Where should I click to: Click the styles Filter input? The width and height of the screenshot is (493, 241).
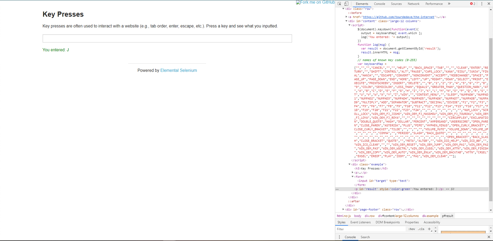pos(371,229)
